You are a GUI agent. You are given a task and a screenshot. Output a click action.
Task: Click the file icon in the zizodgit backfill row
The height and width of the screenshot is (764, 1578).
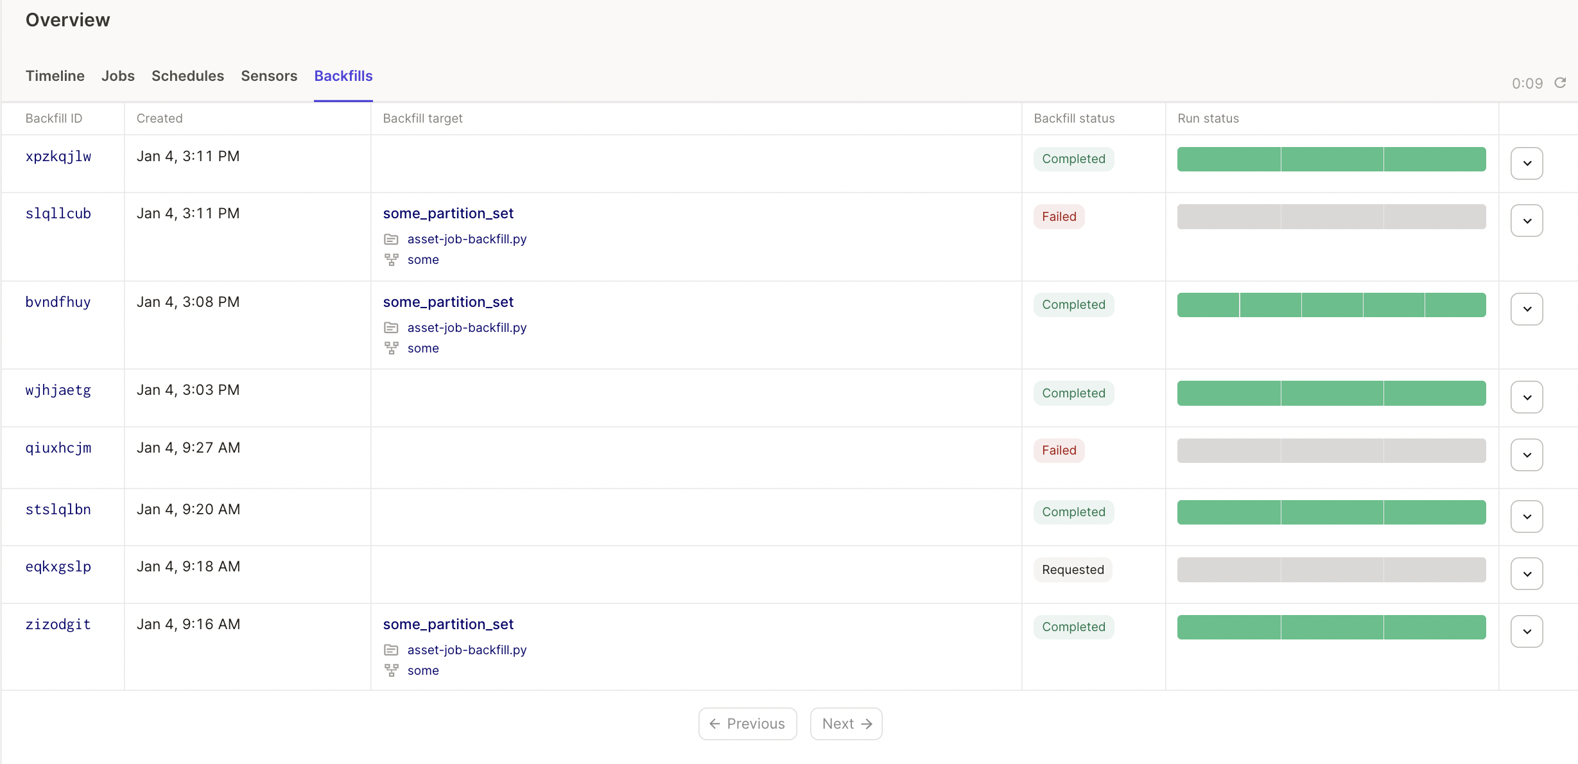(x=392, y=650)
